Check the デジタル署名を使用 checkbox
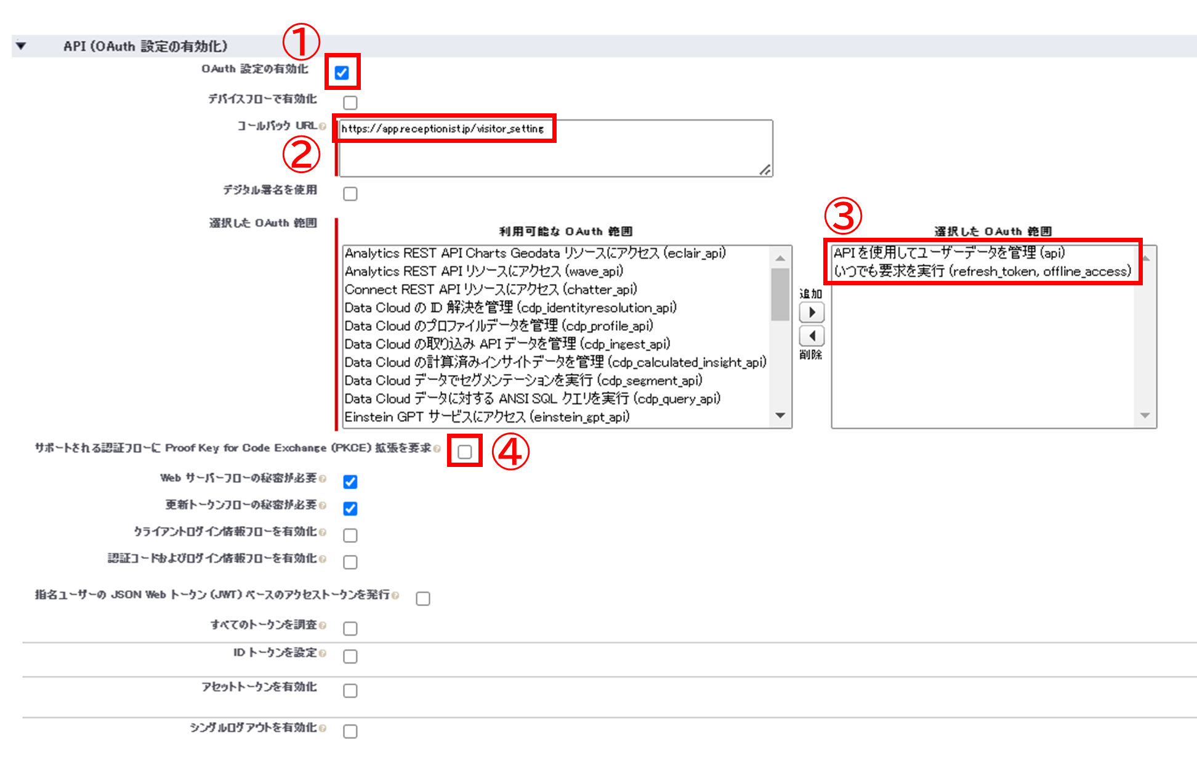1197x762 pixels. 350,193
